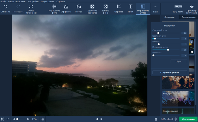The width and height of the screenshot is (198, 122).
Task: Toggle the hand pan tool
Action: (42, 119)
